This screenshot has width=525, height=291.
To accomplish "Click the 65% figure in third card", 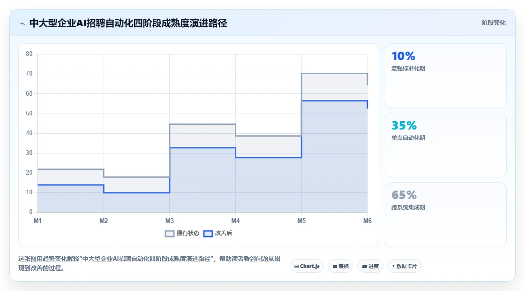I will coord(404,195).
